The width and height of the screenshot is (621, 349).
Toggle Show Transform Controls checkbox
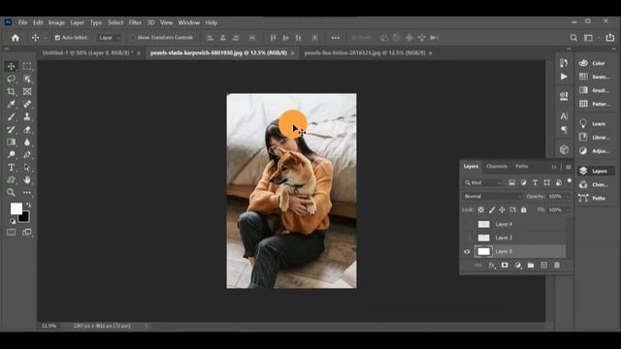133,38
